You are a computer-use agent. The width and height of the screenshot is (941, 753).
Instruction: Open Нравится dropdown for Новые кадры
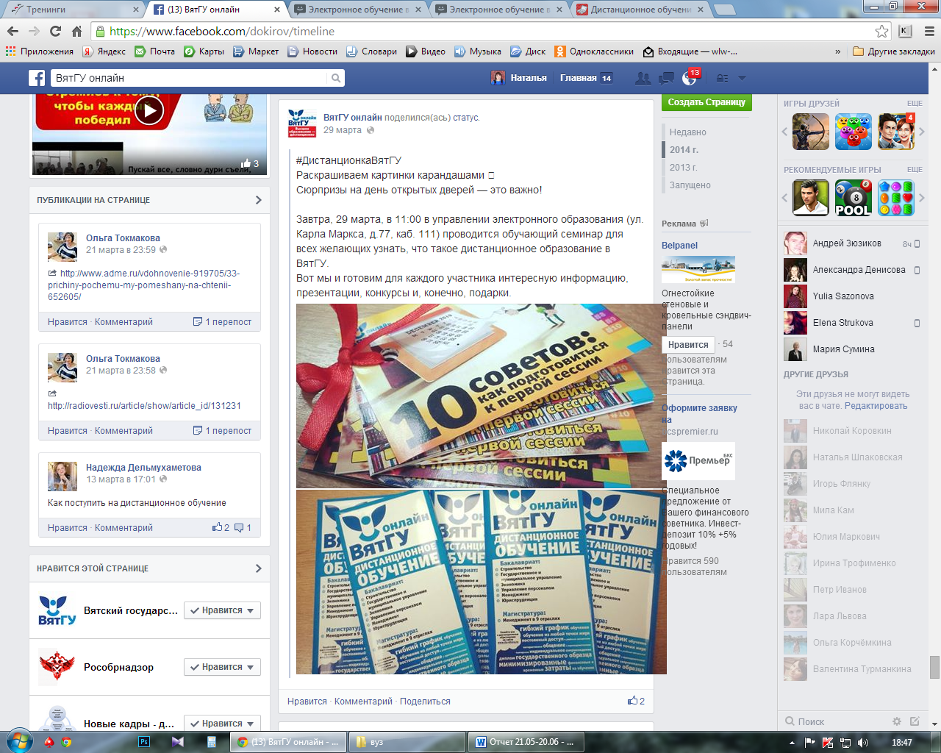tap(222, 724)
